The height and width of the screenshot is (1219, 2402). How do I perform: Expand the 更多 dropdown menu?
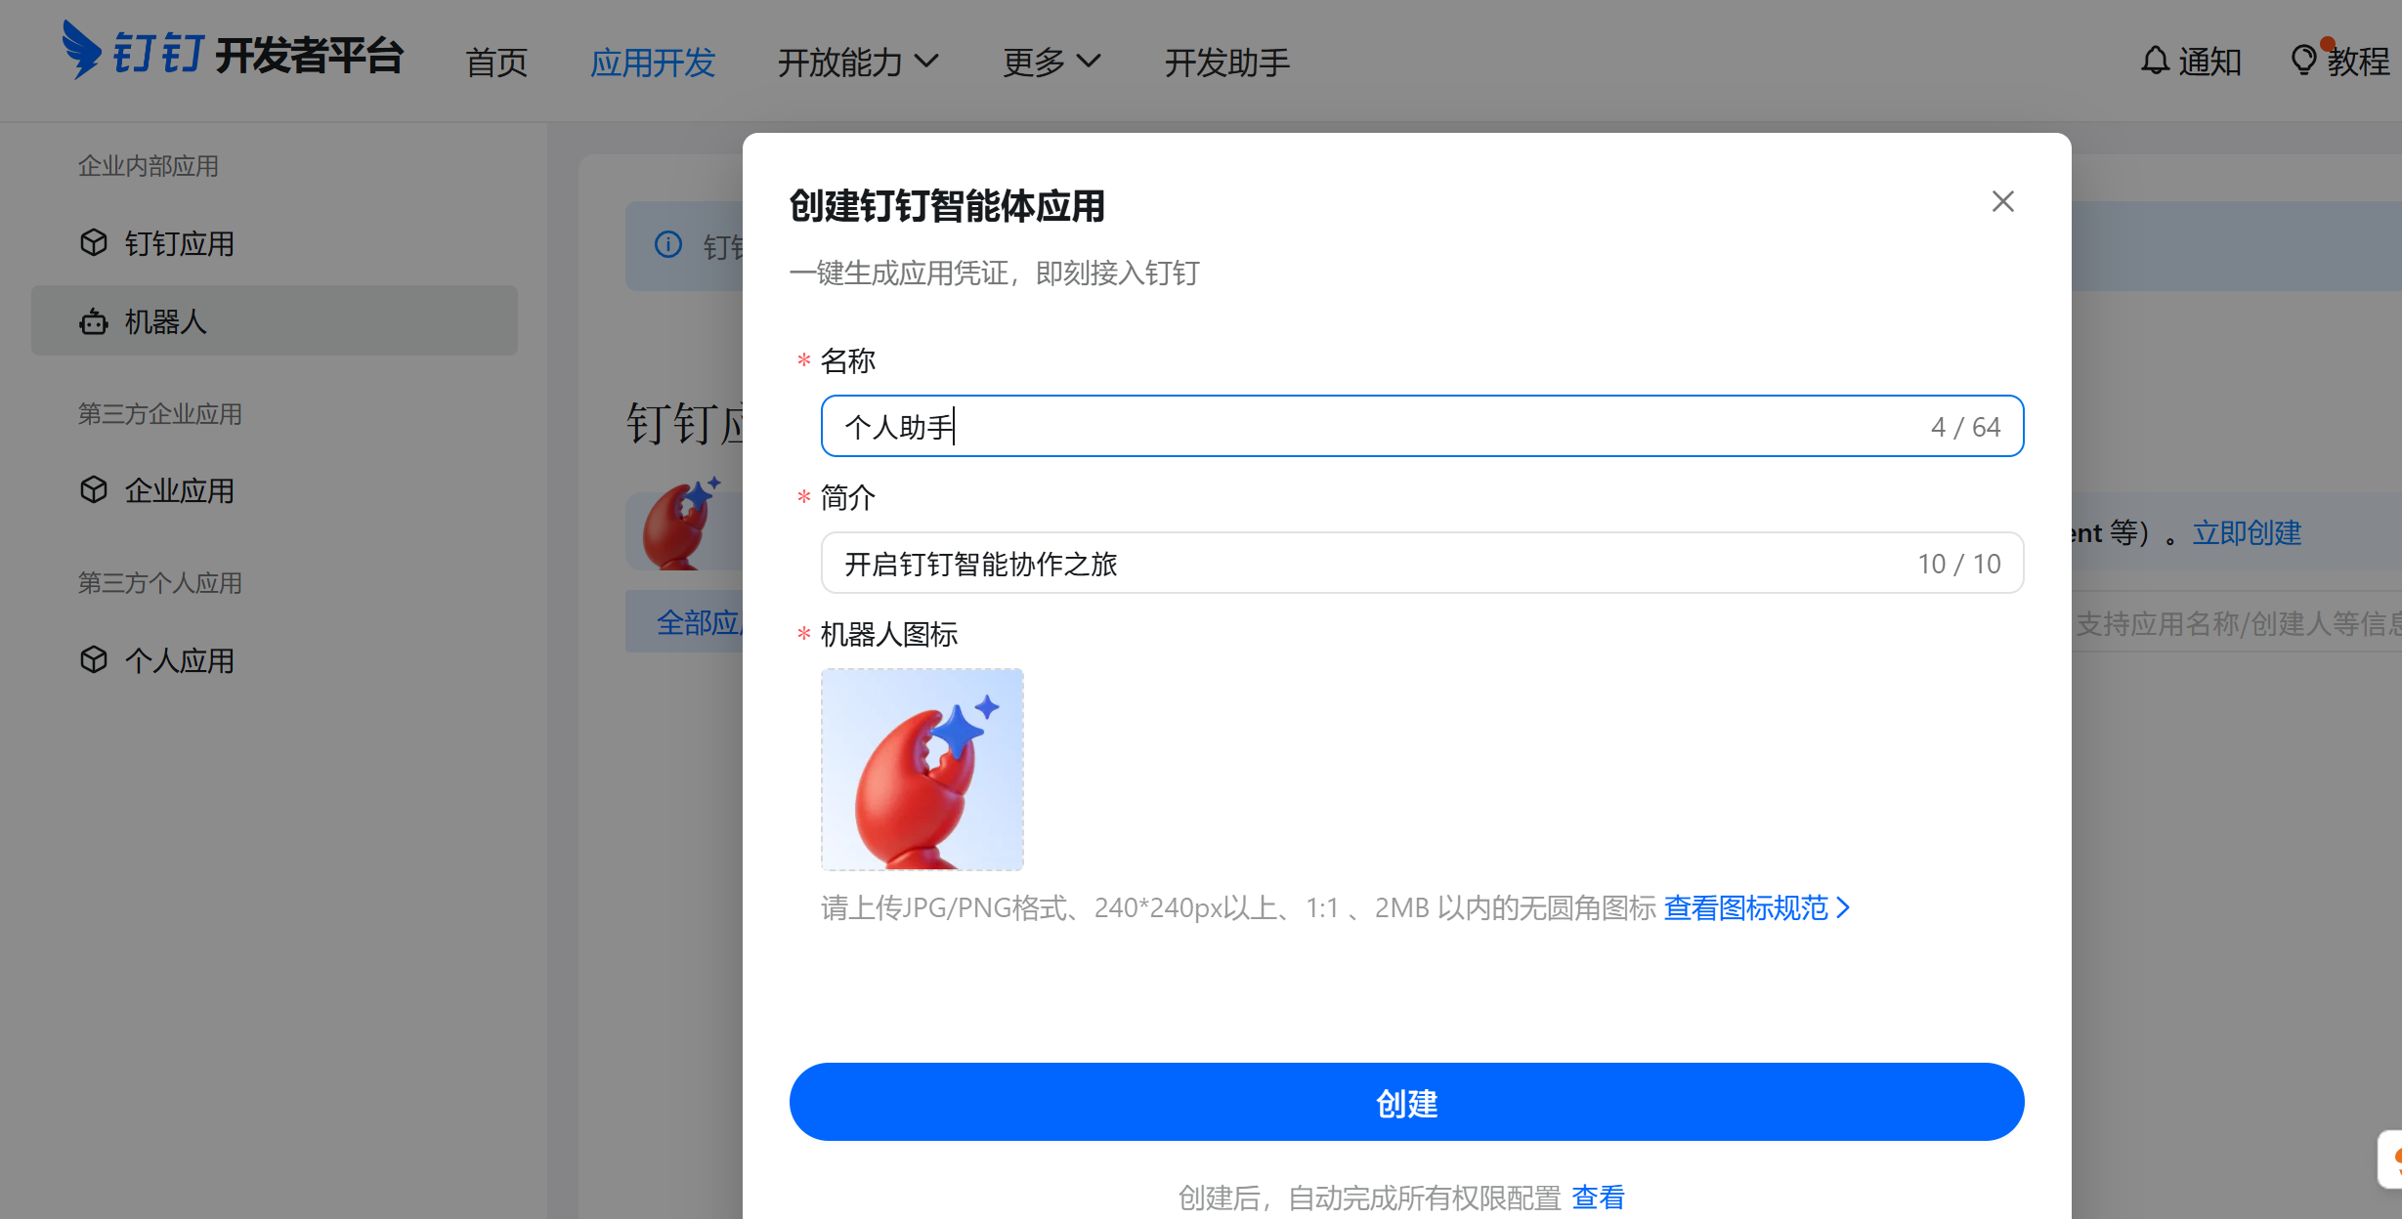click(x=1051, y=63)
